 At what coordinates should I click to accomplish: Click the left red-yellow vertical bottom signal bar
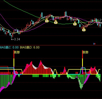point(14,62)
